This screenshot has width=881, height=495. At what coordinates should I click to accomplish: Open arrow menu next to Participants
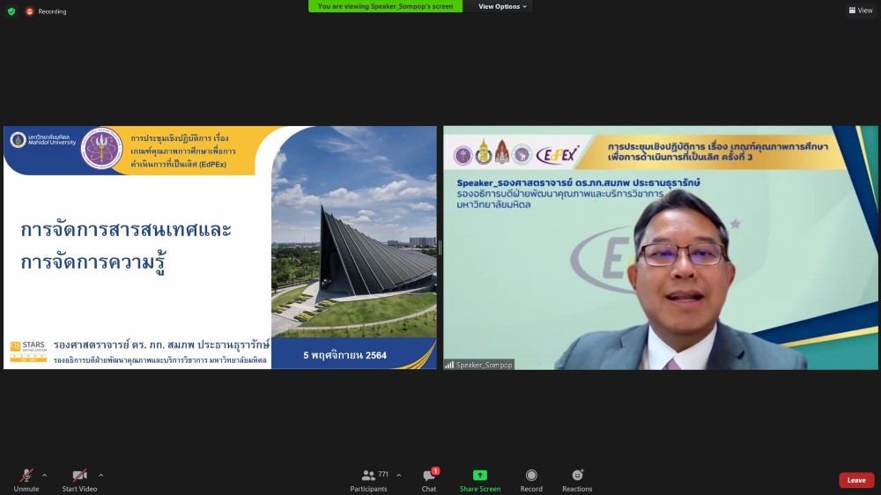(x=398, y=475)
